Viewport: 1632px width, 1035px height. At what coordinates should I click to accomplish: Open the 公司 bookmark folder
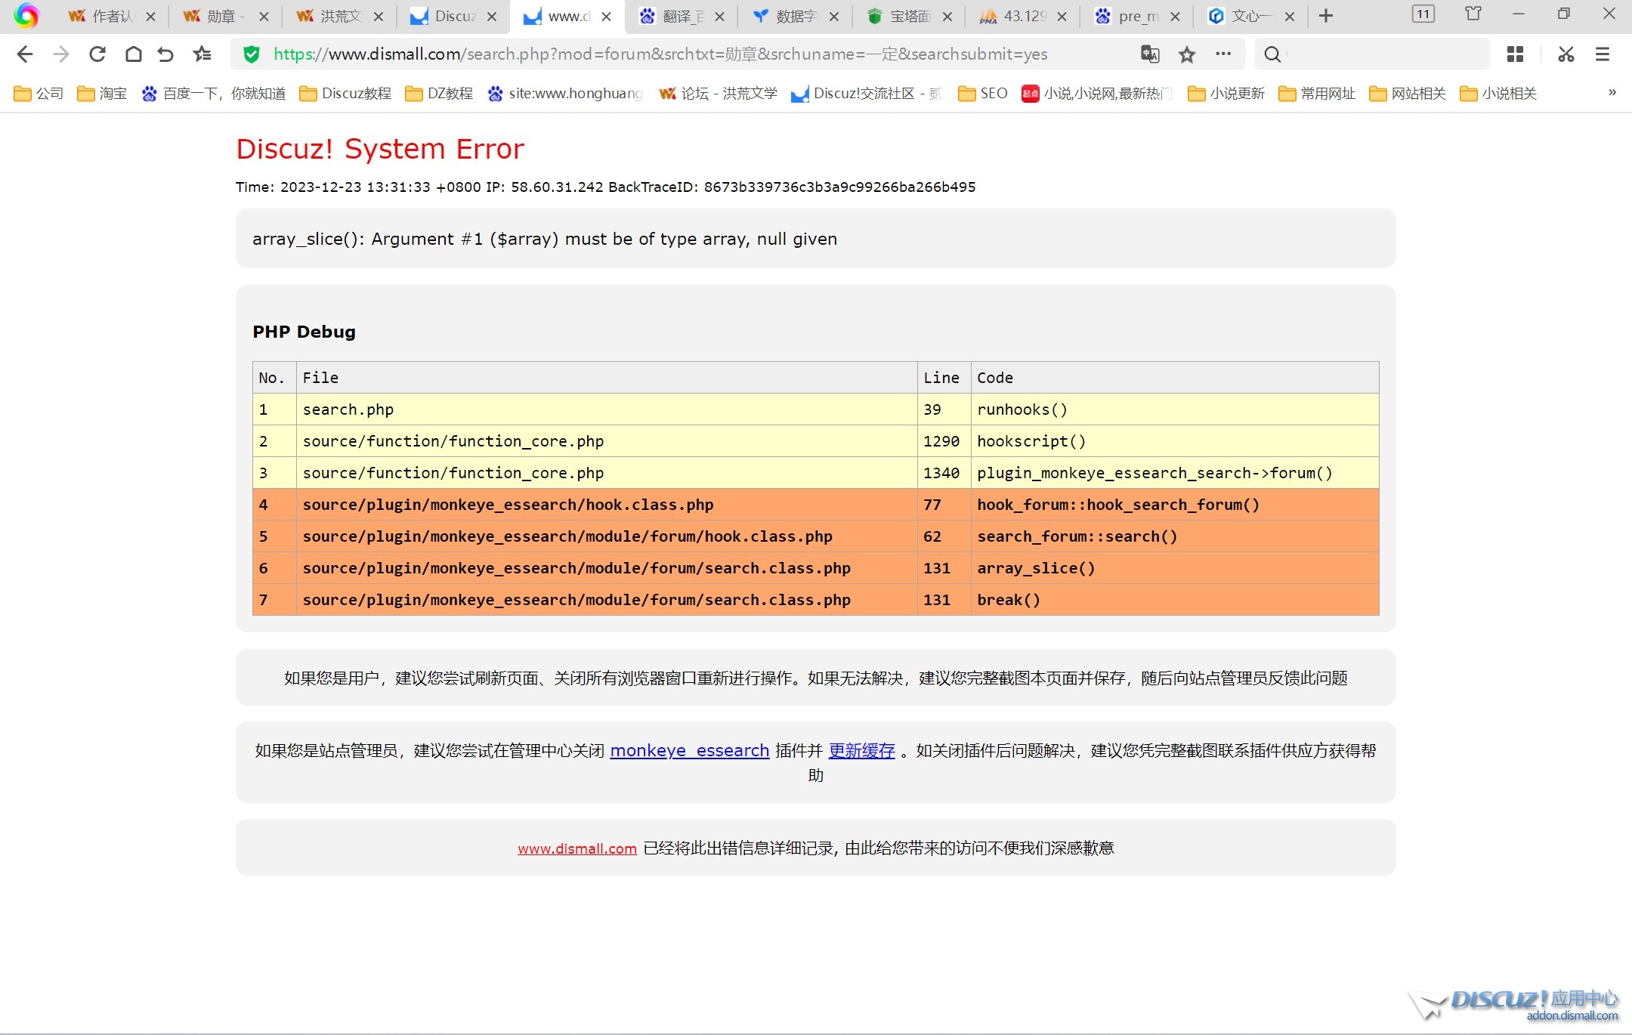(x=39, y=94)
